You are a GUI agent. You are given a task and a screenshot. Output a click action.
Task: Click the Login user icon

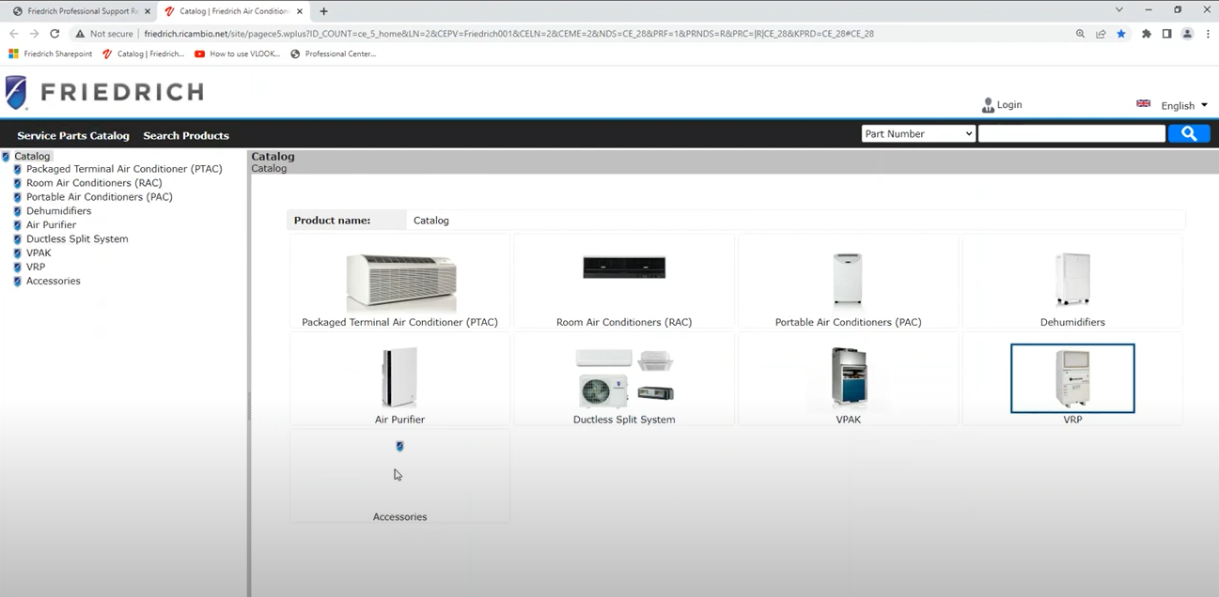[988, 105]
